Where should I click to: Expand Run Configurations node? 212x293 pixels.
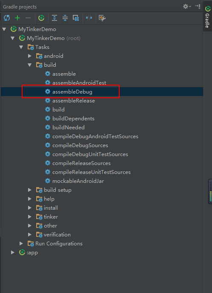click(x=21, y=244)
